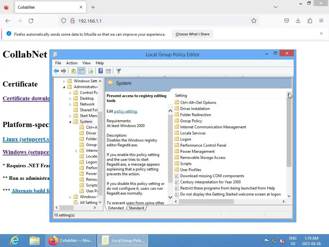
Task: Switch to the Standard tab
Action: (x=136, y=208)
